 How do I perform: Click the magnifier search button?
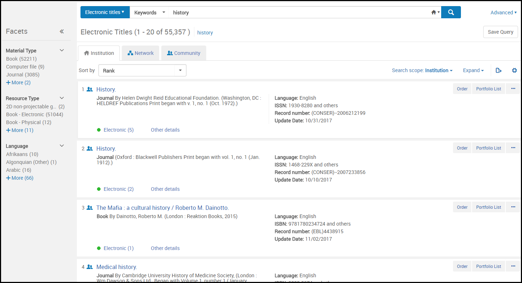pyautogui.click(x=451, y=12)
